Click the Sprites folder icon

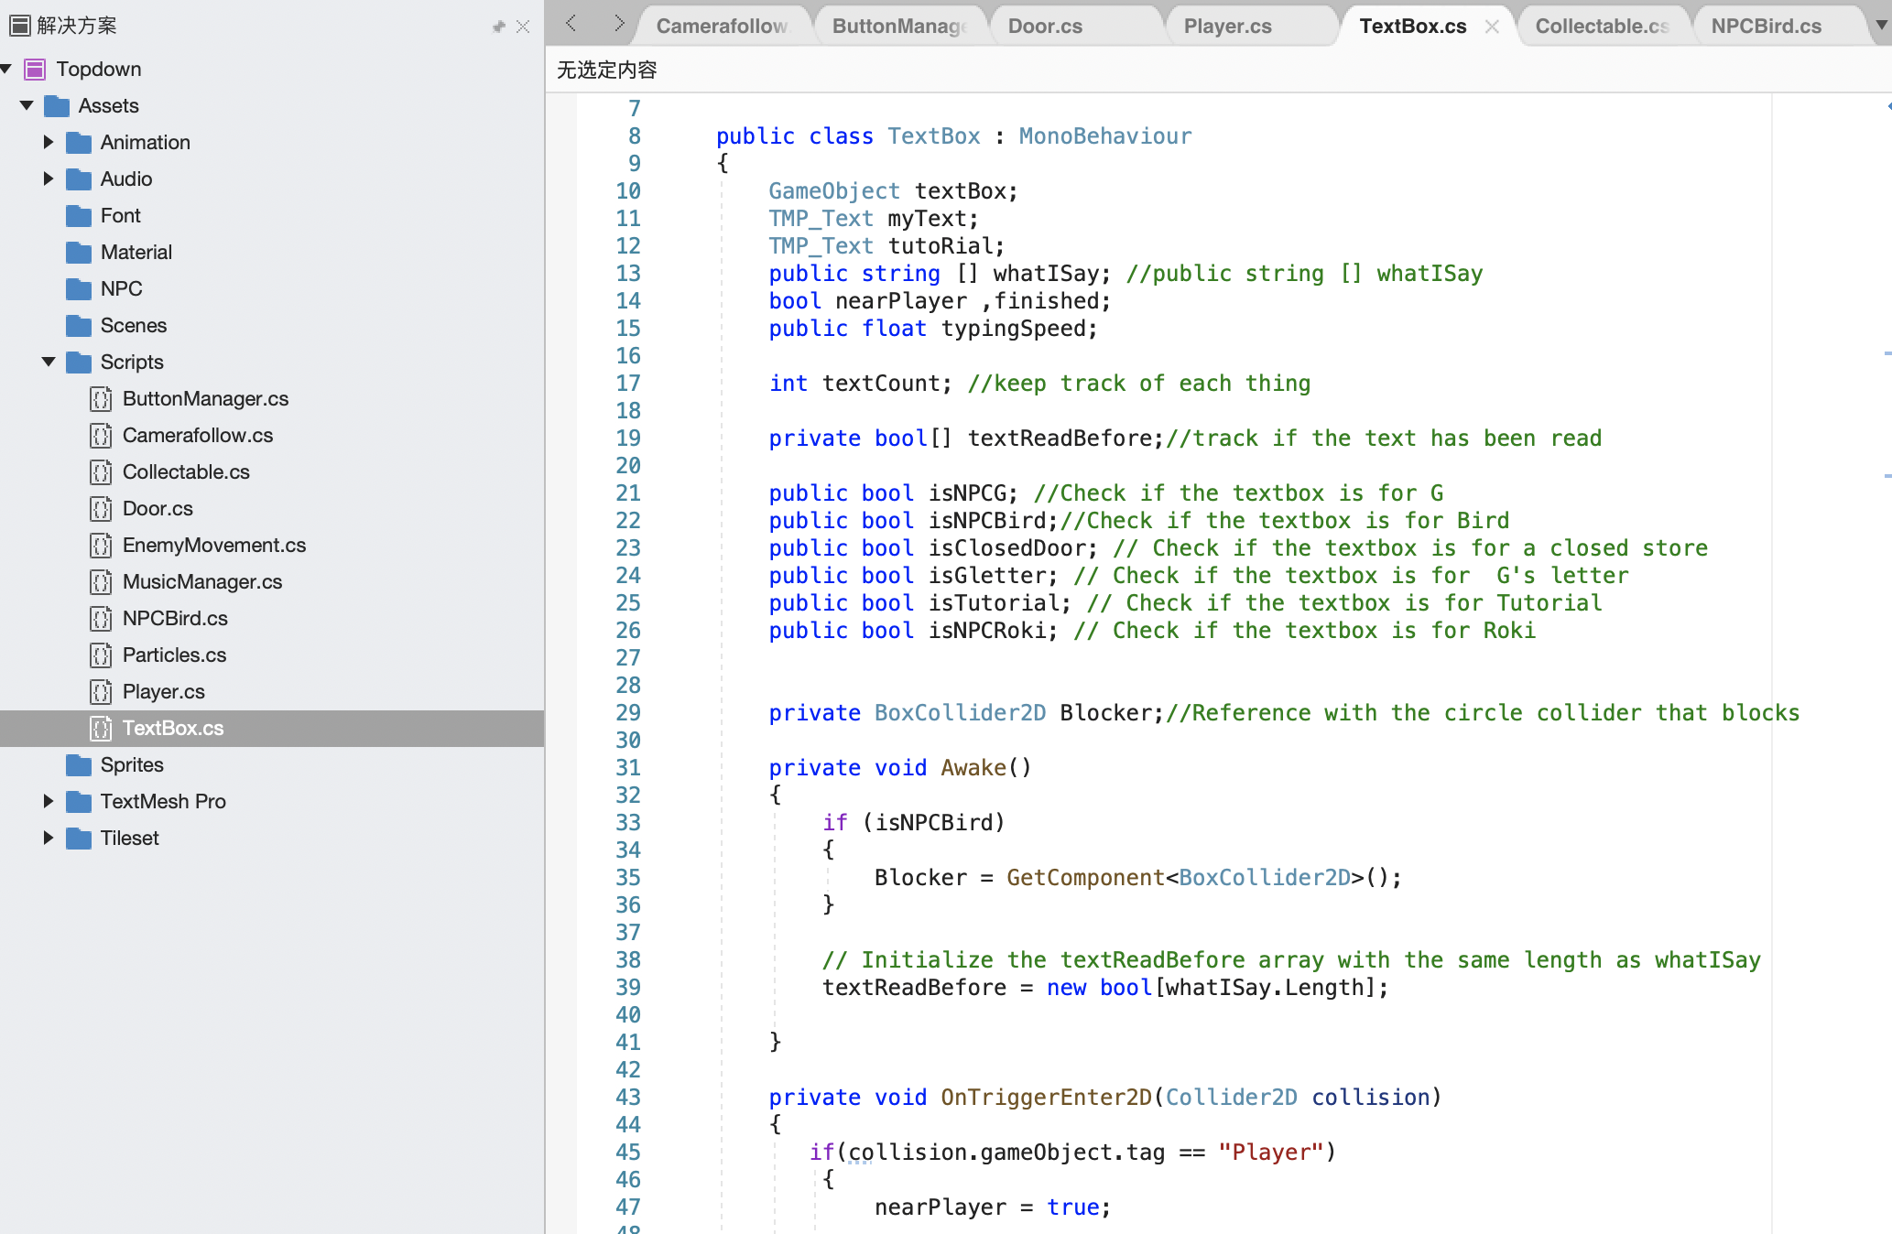80,765
